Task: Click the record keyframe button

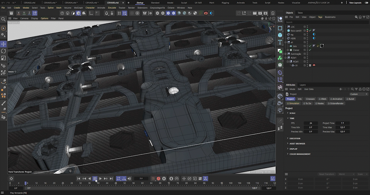Action: coord(158,178)
